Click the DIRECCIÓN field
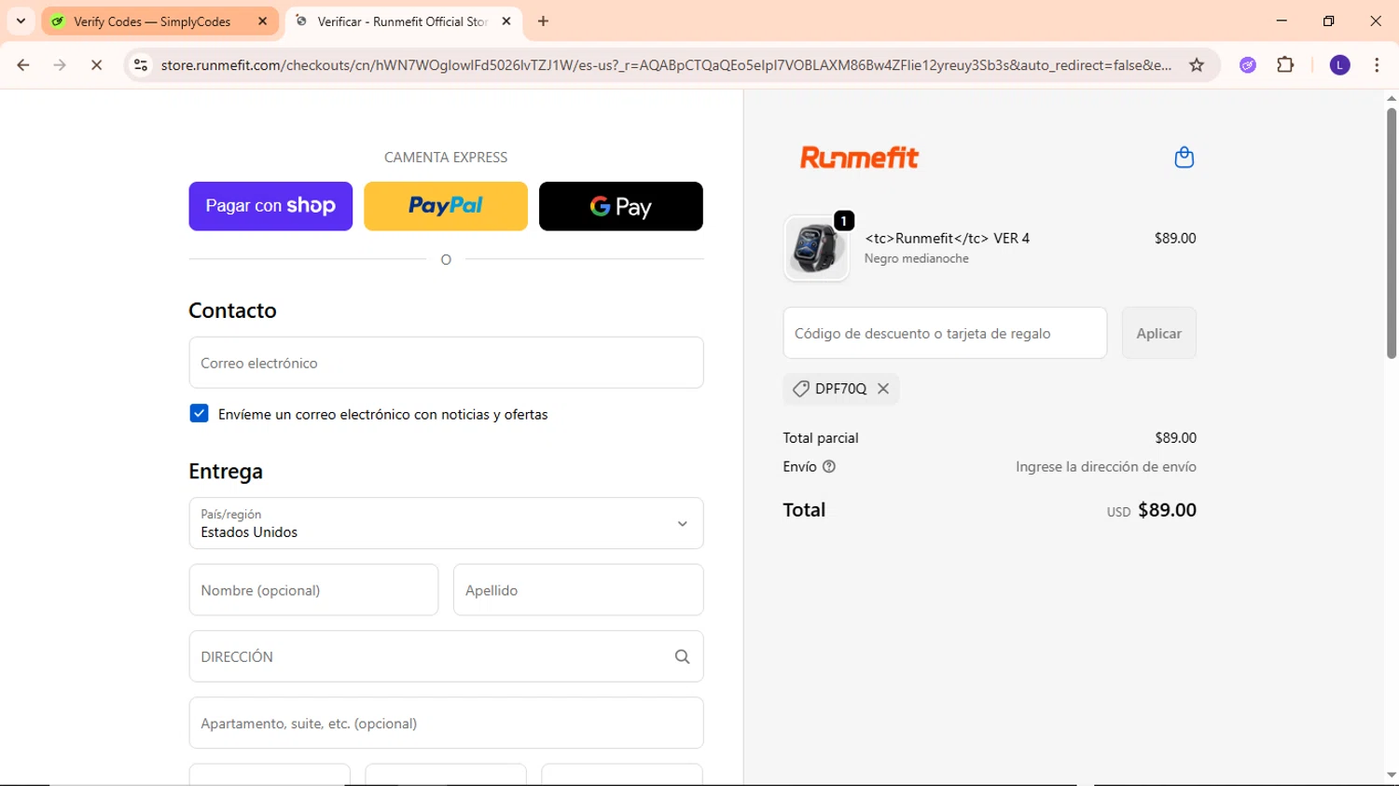 [446, 656]
